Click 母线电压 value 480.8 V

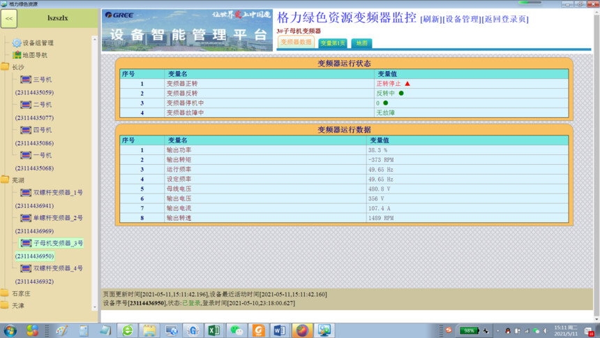click(380, 189)
